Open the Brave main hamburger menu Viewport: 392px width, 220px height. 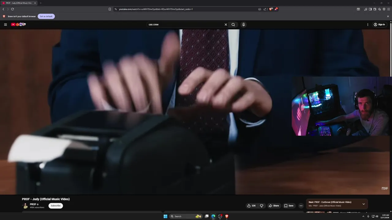tap(389, 9)
